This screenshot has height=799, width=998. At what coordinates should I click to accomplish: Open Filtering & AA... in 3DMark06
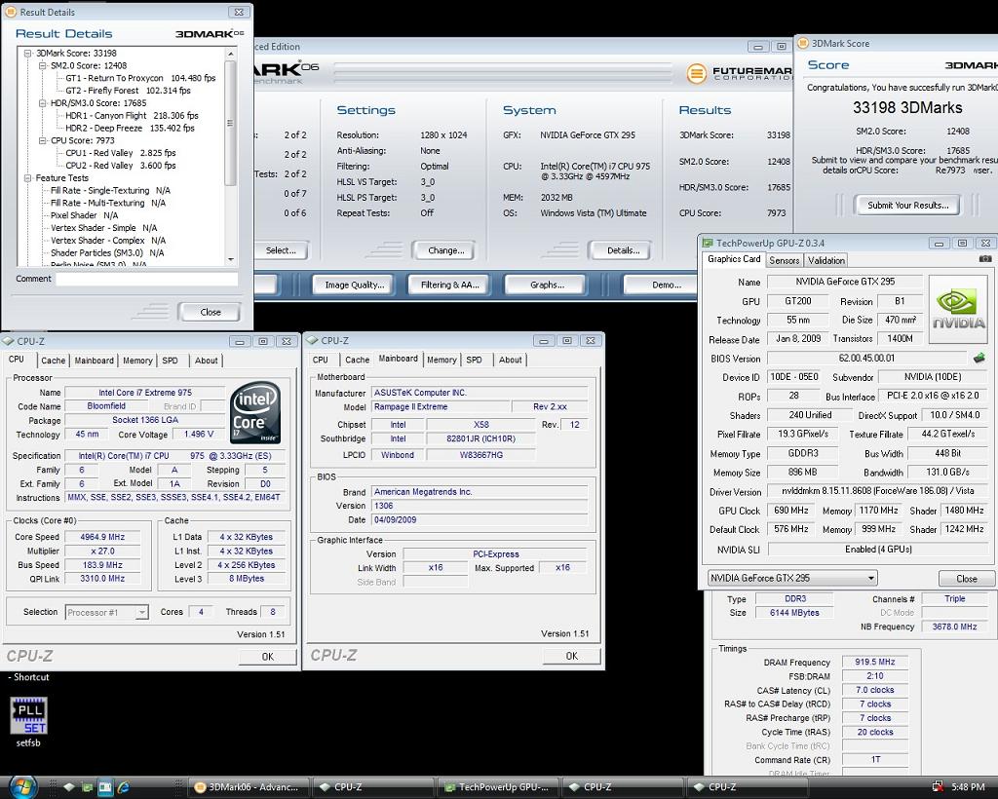(450, 285)
